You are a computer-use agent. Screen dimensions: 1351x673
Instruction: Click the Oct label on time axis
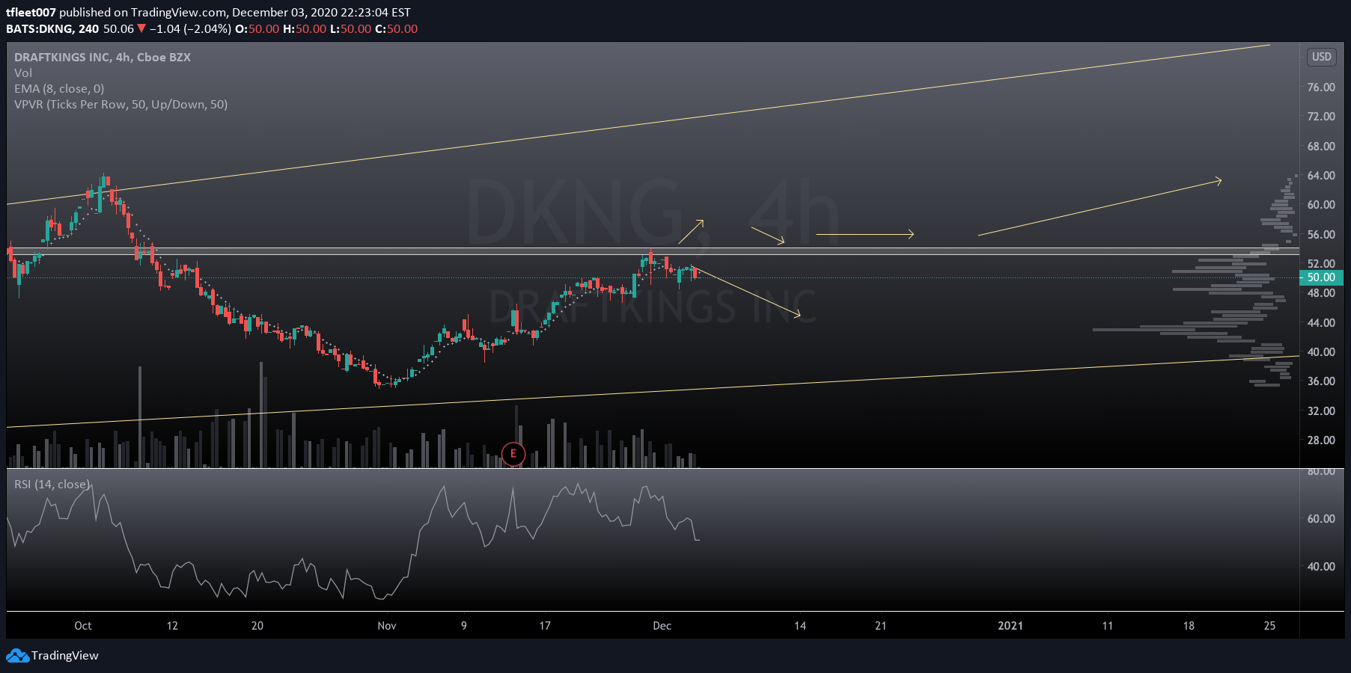point(83,626)
